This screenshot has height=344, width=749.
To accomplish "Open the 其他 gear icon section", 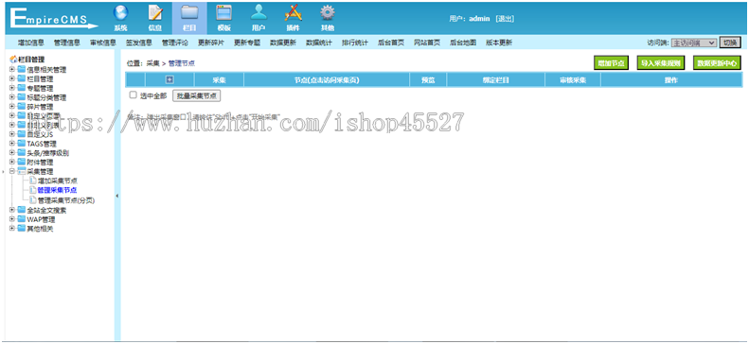I will coord(328,18).
